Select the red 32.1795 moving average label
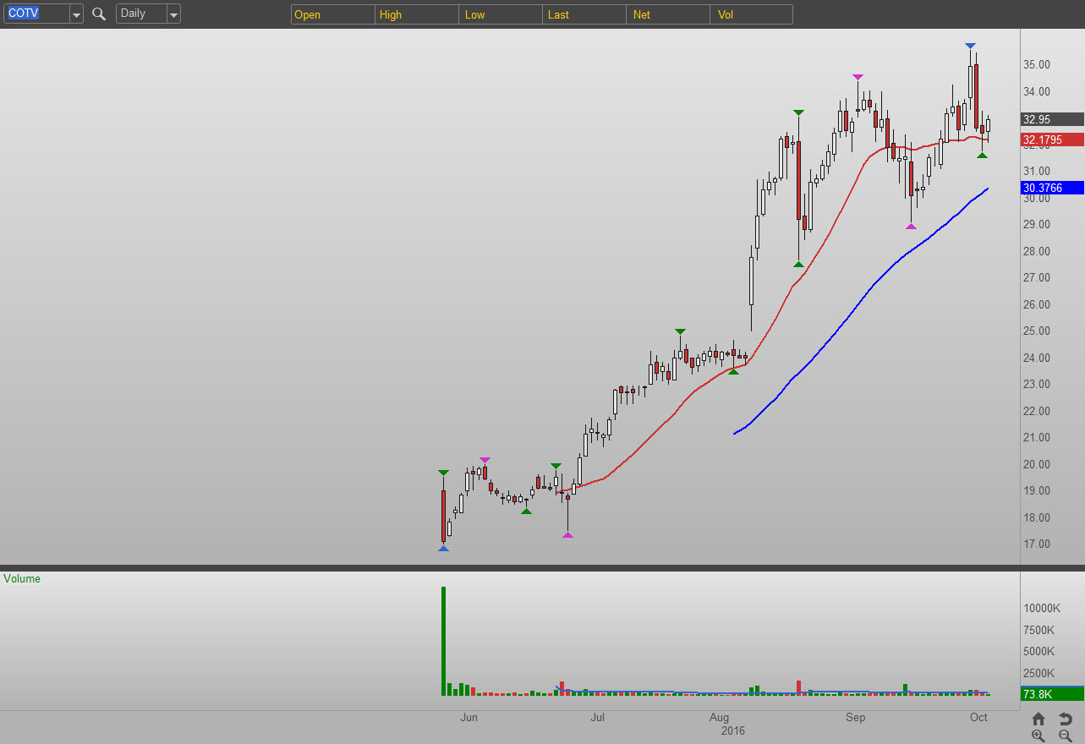This screenshot has width=1085, height=744. 1052,139
